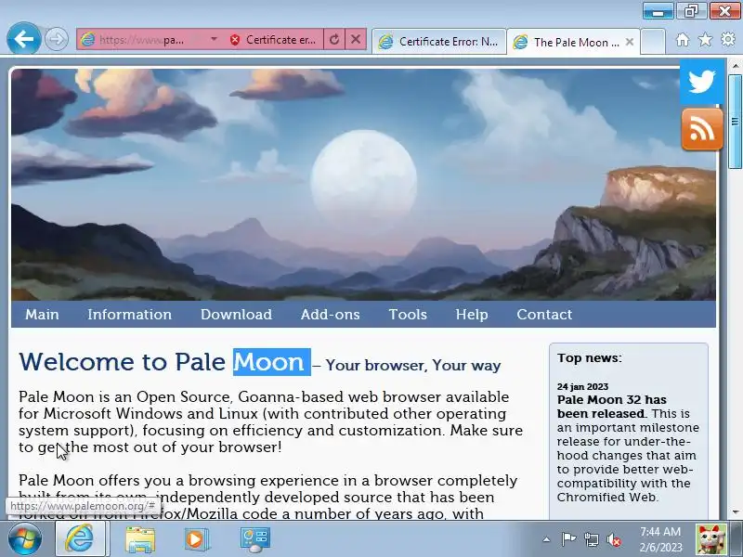The image size is (743, 557).
Task: Click the network tray icon
Action: point(592,539)
